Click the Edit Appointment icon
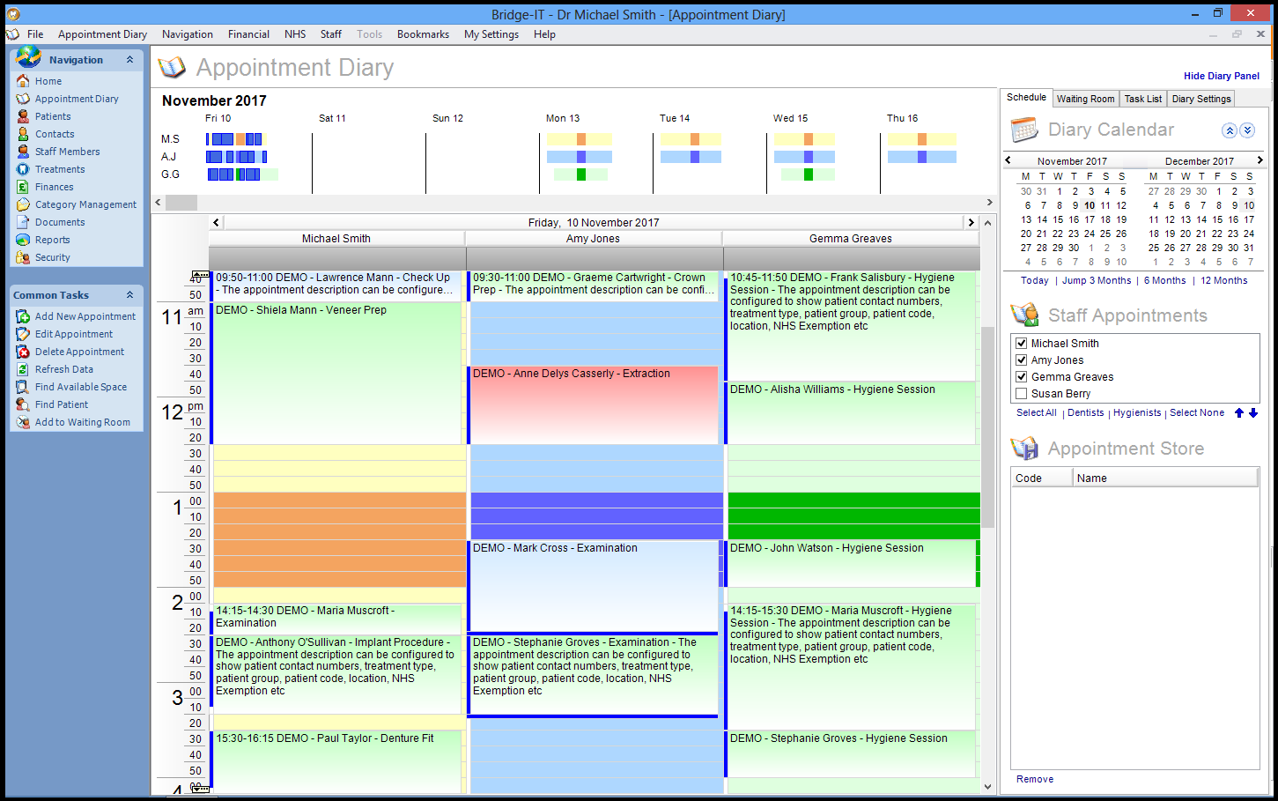 tap(23, 334)
